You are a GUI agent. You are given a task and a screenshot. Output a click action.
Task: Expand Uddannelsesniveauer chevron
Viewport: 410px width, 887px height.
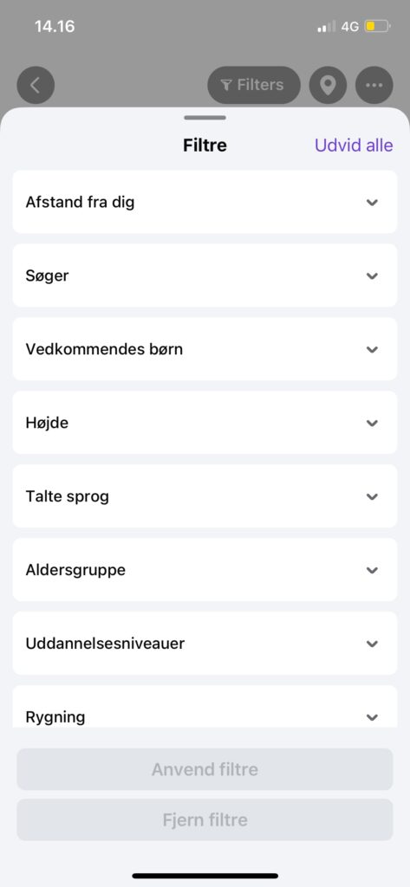click(372, 644)
